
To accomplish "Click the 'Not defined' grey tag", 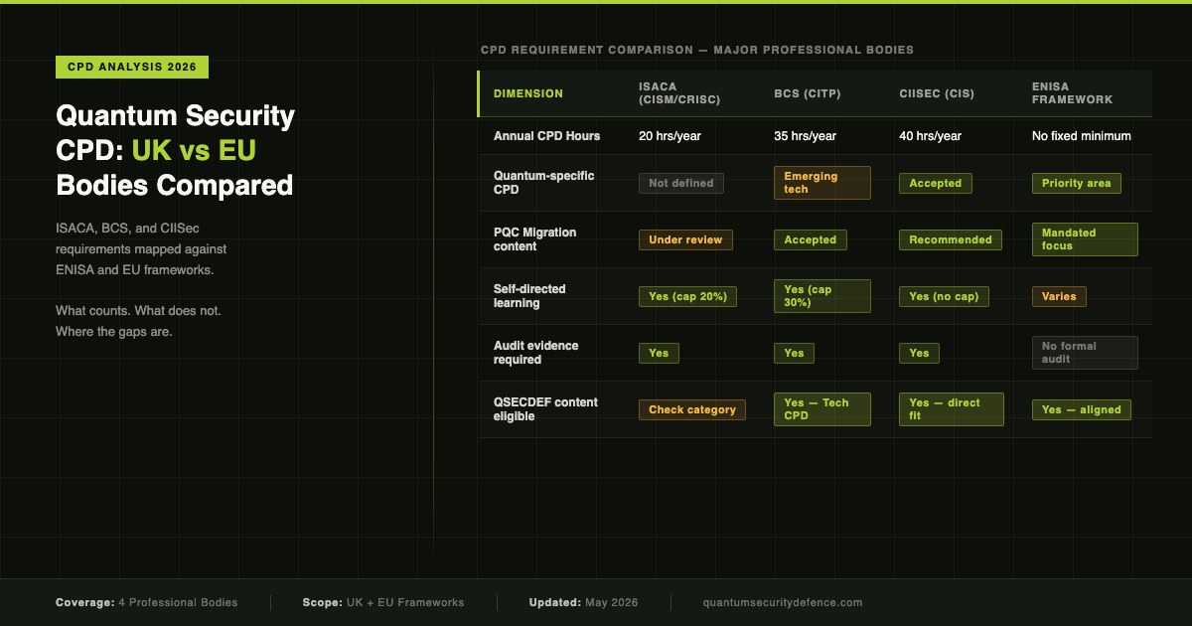I will pos(681,183).
